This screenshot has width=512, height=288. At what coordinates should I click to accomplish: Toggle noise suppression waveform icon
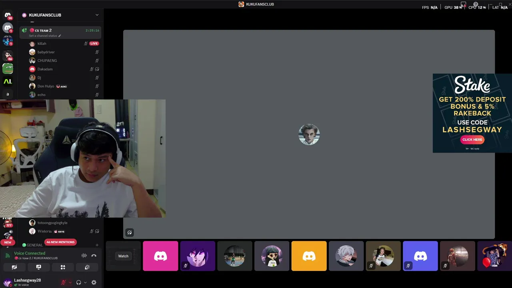(84, 256)
